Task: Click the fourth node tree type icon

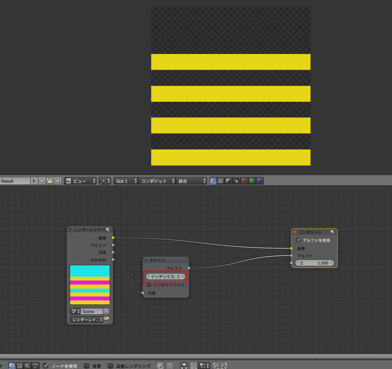Action: tap(36, 365)
